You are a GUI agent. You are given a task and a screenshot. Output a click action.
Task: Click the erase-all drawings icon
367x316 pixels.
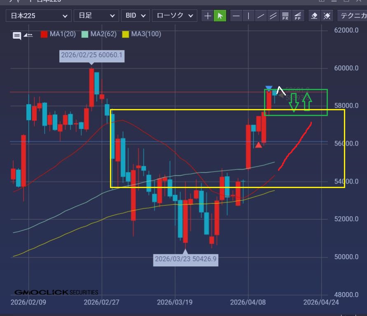click(327, 16)
